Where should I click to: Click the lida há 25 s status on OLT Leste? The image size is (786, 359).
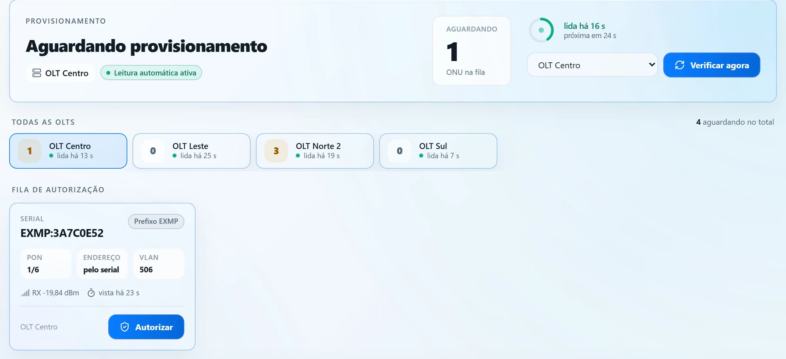(198, 156)
